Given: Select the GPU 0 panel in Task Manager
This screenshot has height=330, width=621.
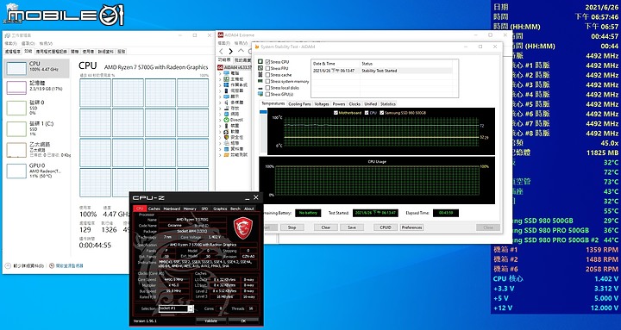Looking at the screenshot, I should [x=37, y=171].
